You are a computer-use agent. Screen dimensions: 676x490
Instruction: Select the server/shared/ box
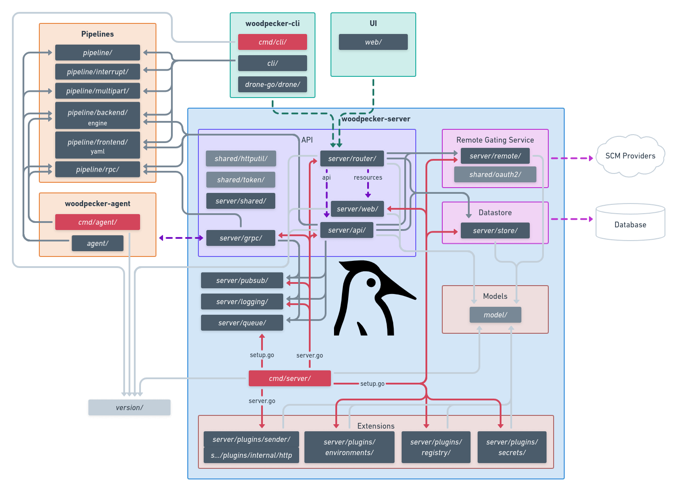(241, 201)
